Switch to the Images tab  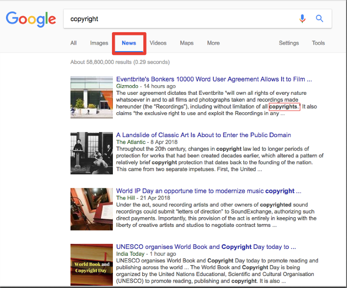point(99,43)
